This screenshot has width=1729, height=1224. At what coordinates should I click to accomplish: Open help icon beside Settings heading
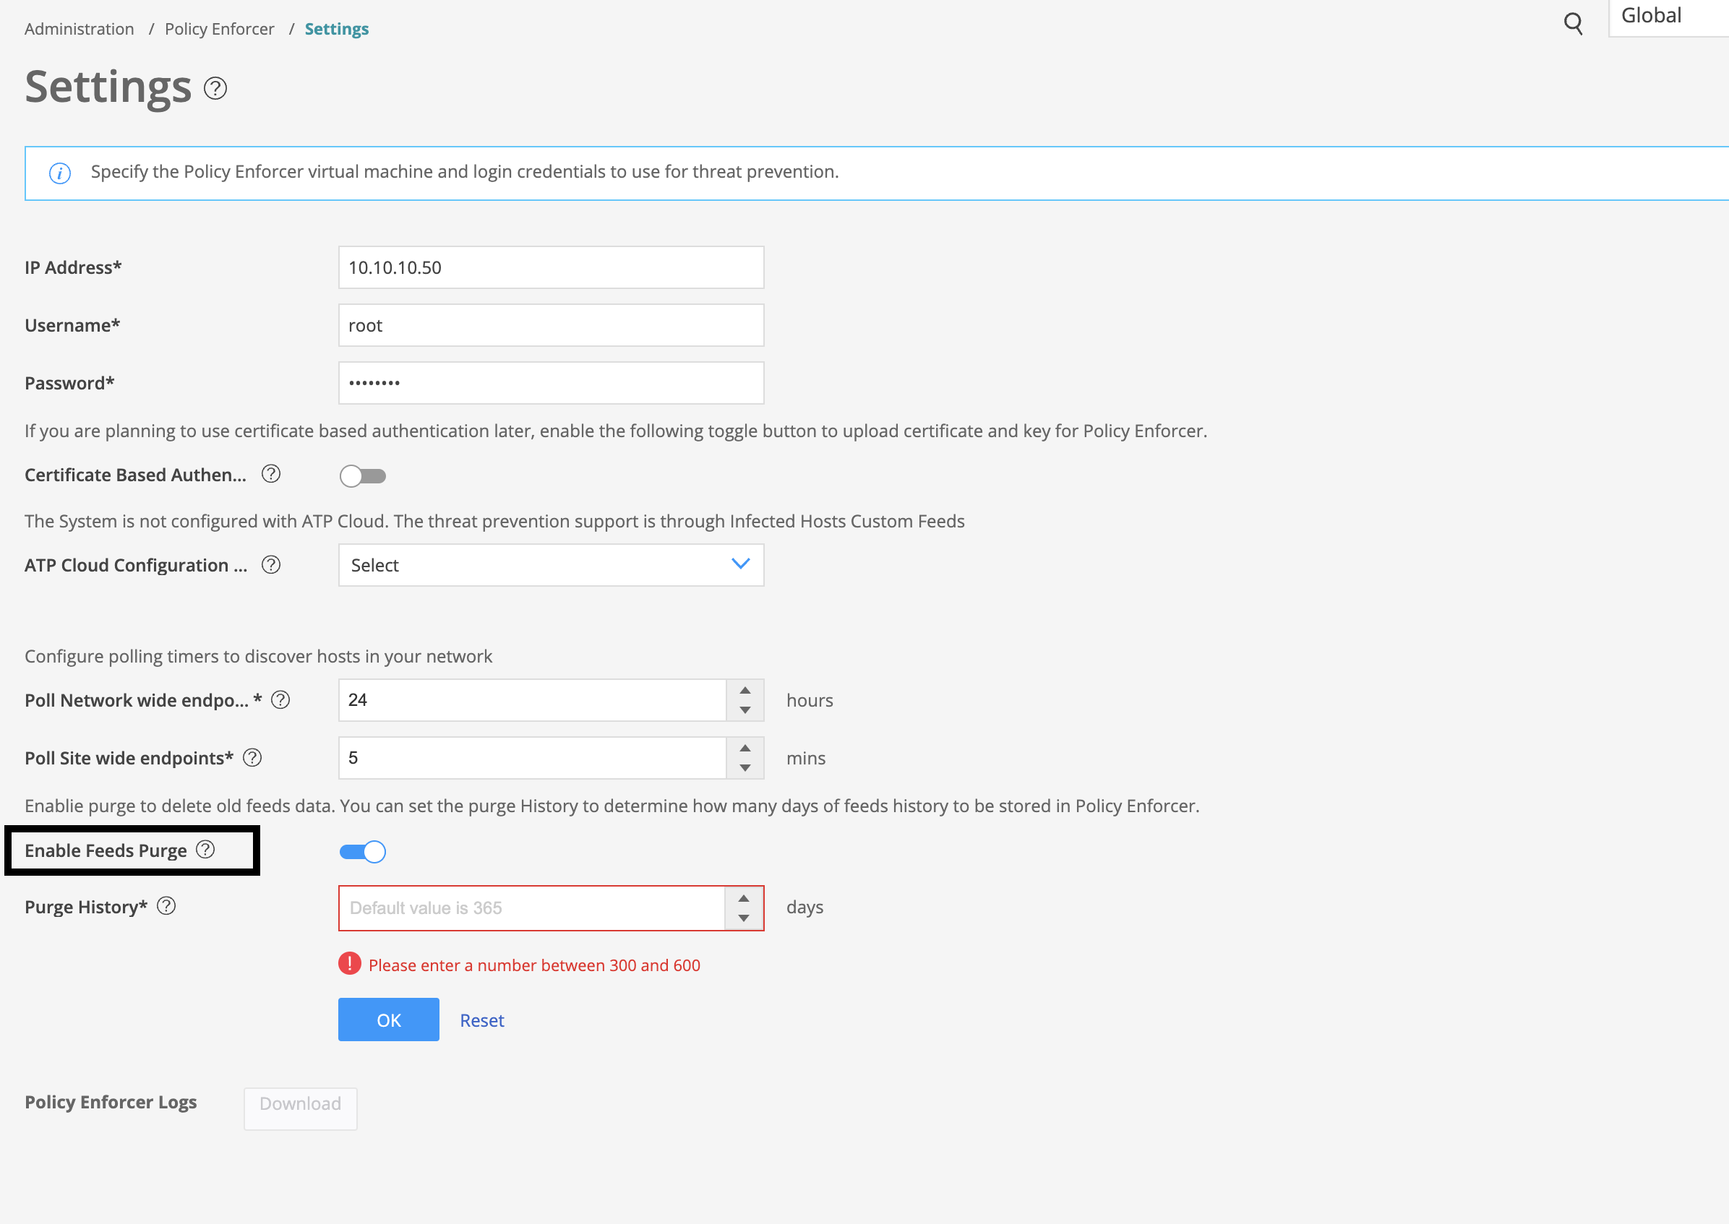tap(215, 89)
